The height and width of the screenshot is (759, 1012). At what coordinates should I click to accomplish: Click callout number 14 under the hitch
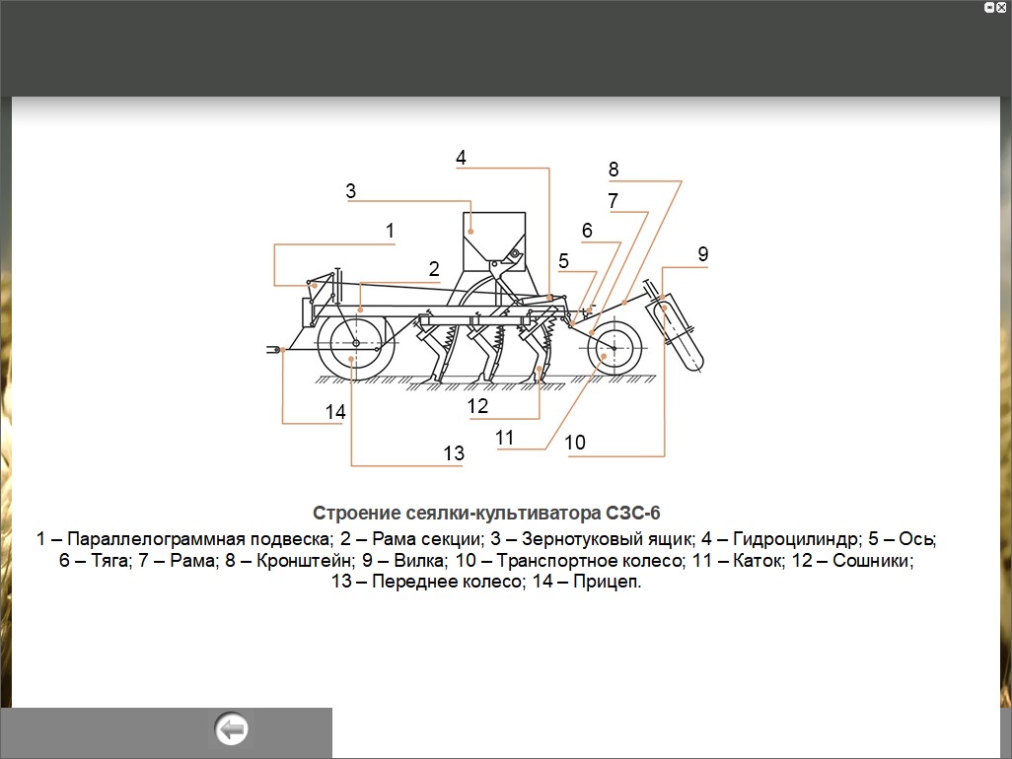coord(336,412)
